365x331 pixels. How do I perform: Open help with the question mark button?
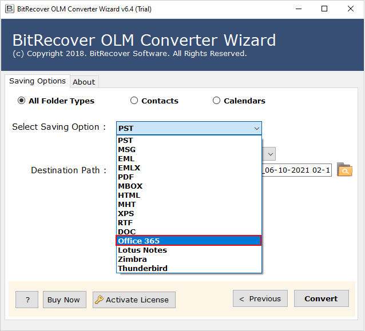(27, 300)
